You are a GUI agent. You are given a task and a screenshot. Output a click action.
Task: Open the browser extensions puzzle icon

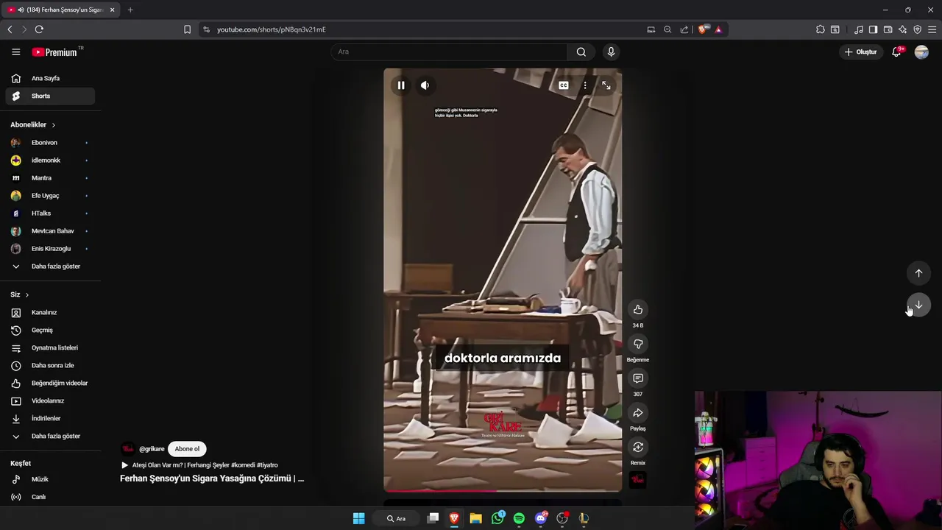820,29
